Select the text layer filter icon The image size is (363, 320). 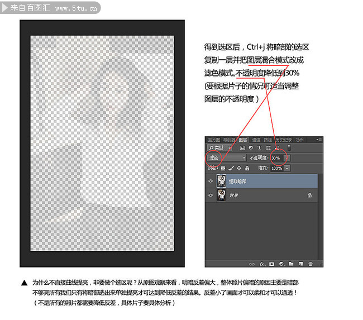pos(260,148)
